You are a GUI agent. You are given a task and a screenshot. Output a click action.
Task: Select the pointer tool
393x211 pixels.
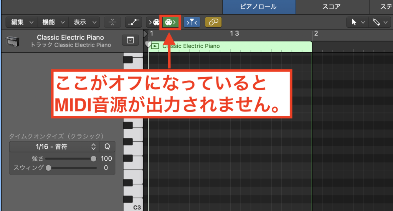point(354,22)
